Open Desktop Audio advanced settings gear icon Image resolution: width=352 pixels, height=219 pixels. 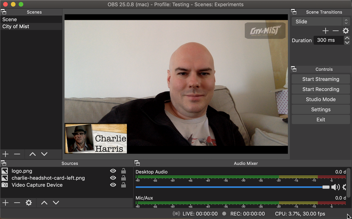click(x=345, y=187)
